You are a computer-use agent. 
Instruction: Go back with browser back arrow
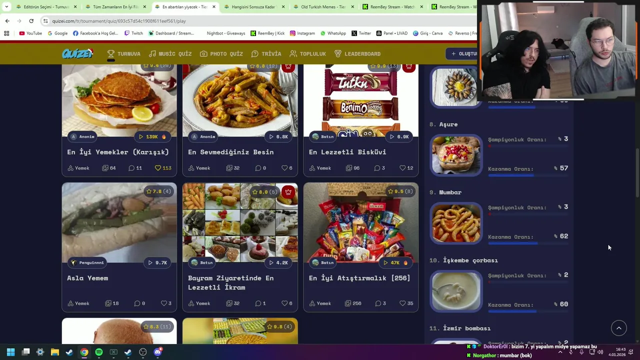(7, 21)
